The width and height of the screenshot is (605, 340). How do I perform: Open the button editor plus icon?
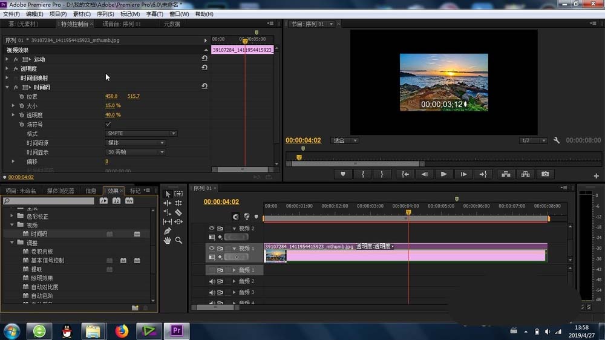point(596,176)
